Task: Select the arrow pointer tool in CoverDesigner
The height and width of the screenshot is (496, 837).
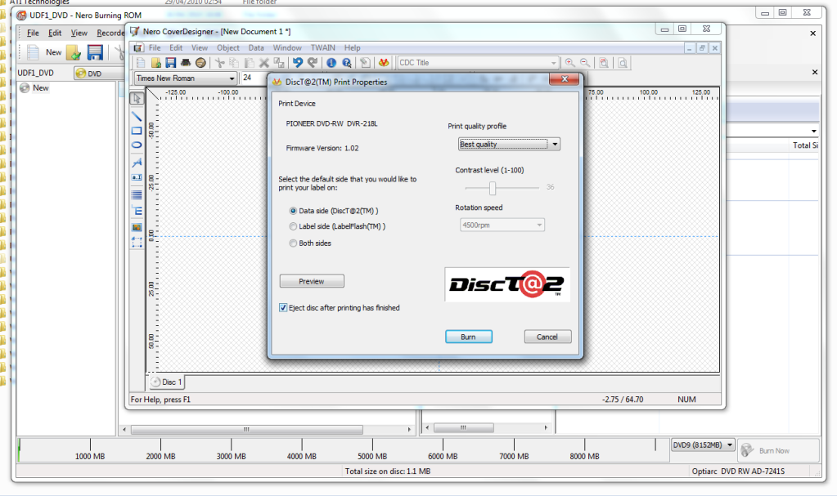Action: click(137, 99)
